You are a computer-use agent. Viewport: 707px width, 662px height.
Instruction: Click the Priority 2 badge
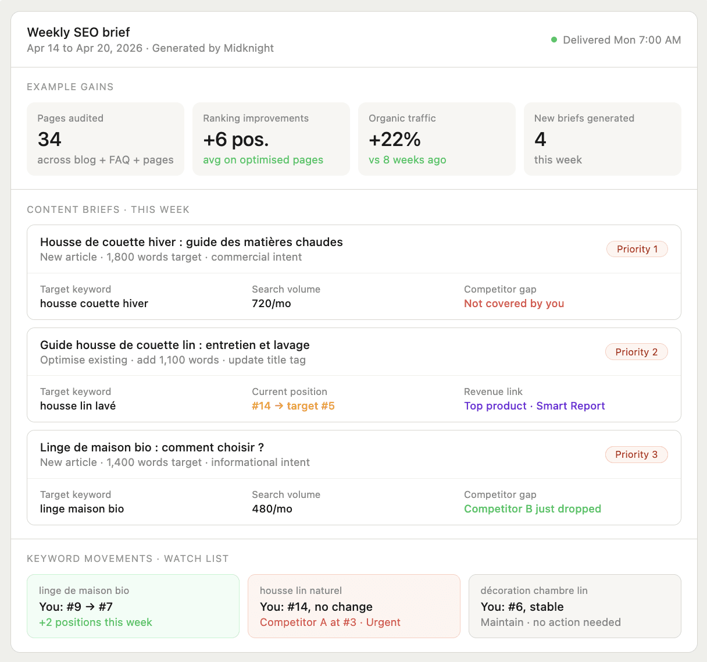(637, 352)
